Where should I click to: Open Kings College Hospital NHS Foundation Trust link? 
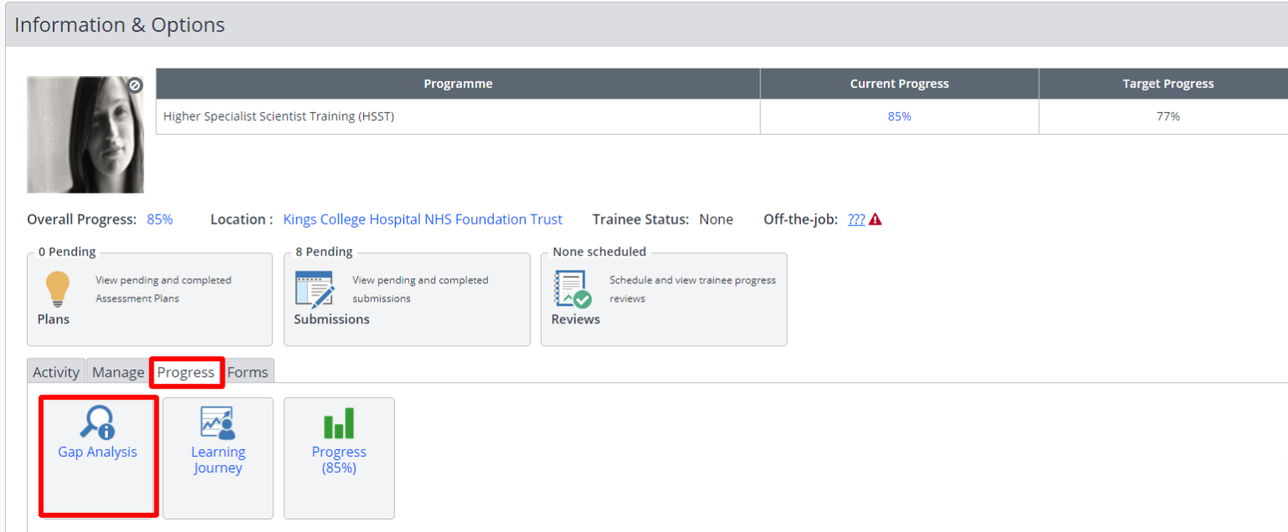[423, 220]
